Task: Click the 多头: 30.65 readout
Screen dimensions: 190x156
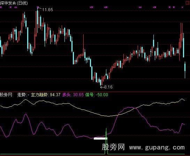Action: (73, 94)
